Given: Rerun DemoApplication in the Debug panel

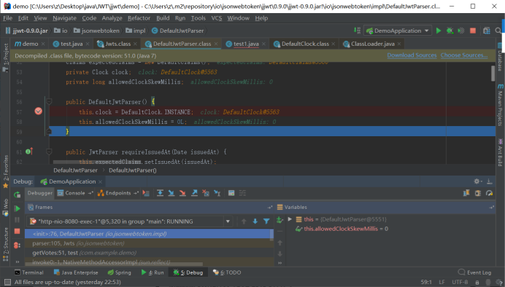Looking at the screenshot, I should [17, 194].
